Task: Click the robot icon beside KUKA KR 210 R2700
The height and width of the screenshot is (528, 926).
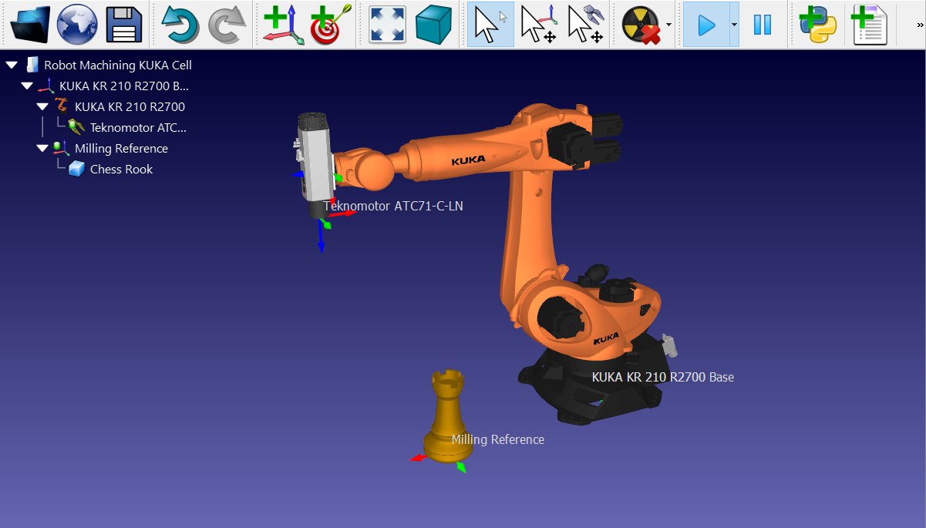Action: point(62,107)
